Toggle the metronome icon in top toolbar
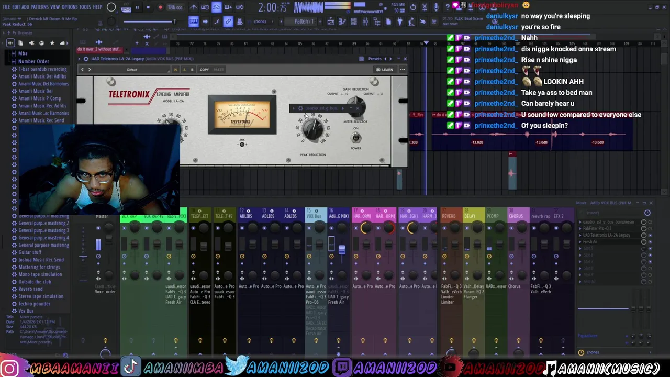Screen dimensions: 670x377 (194, 7)
